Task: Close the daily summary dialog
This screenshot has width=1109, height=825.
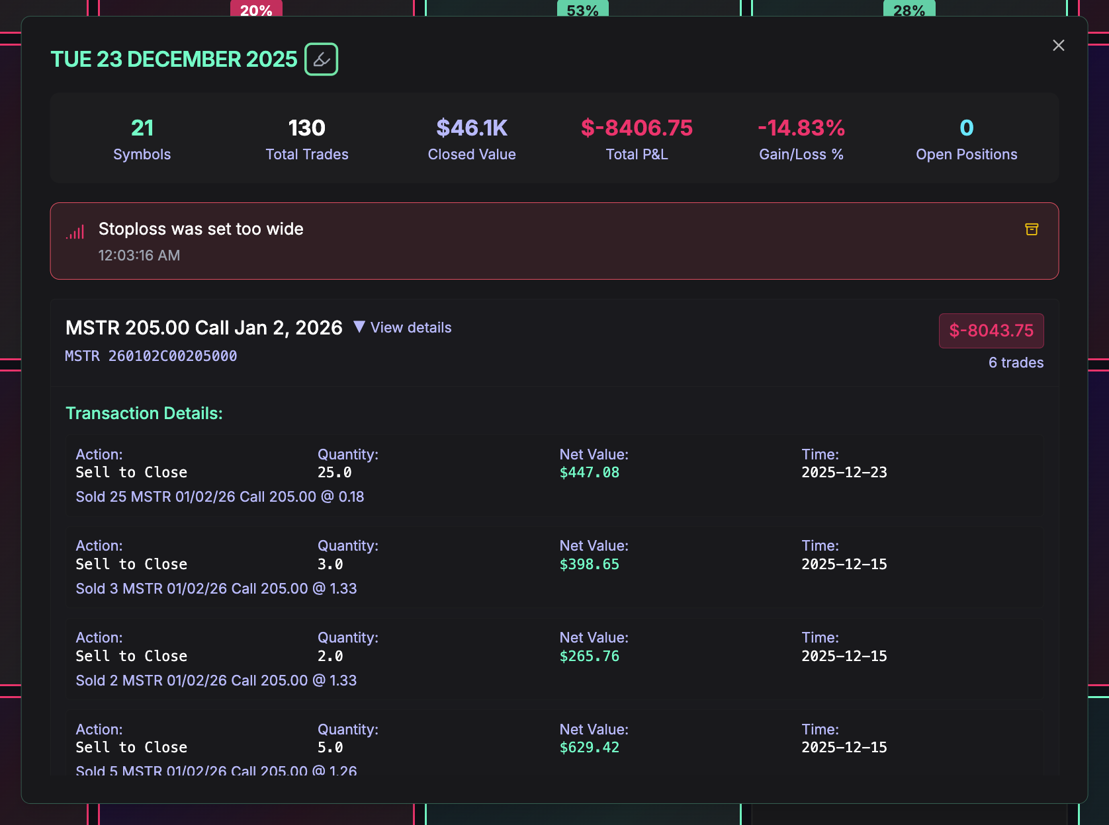Action: 1059,45
